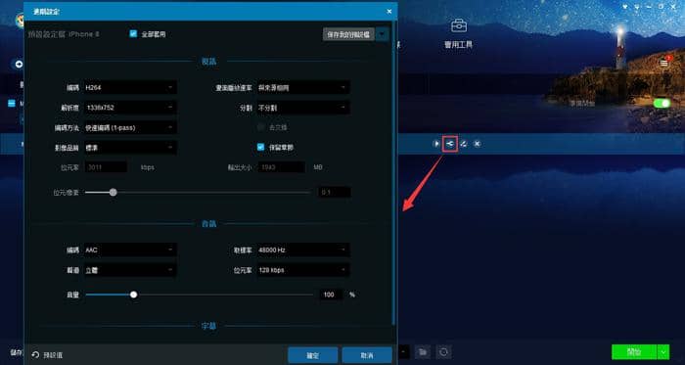
Task: Click the reset-to-default icon in dialog footer
Action: (x=36, y=355)
